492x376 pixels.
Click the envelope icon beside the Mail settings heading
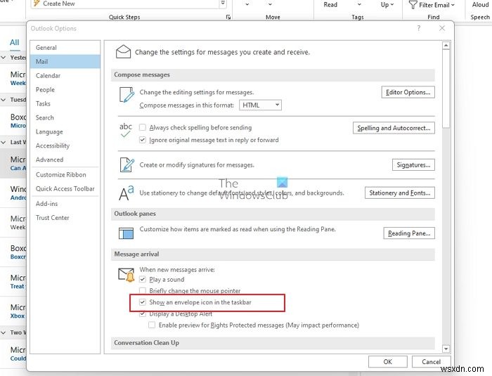pos(123,51)
